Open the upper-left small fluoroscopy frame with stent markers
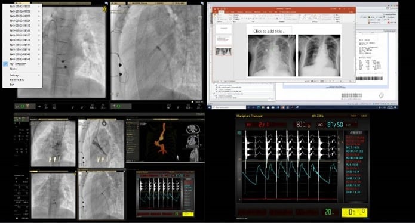This screenshot has height=223, width=415. [53, 144]
